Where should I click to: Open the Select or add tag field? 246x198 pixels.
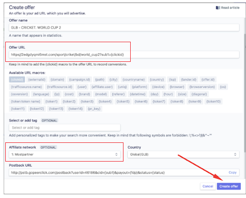pyautogui.click(x=64, y=128)
